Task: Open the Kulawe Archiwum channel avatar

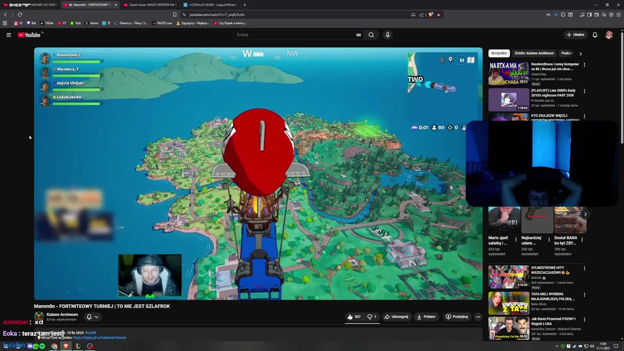Action: pos(39,316)
